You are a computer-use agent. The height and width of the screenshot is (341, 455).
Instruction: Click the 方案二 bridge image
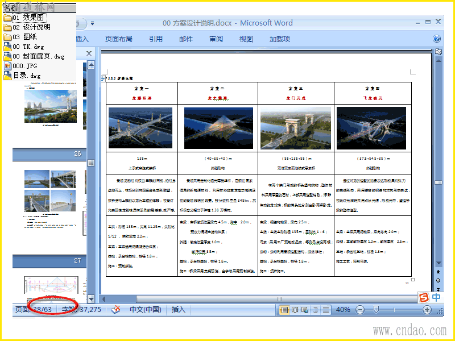point(218,128)
